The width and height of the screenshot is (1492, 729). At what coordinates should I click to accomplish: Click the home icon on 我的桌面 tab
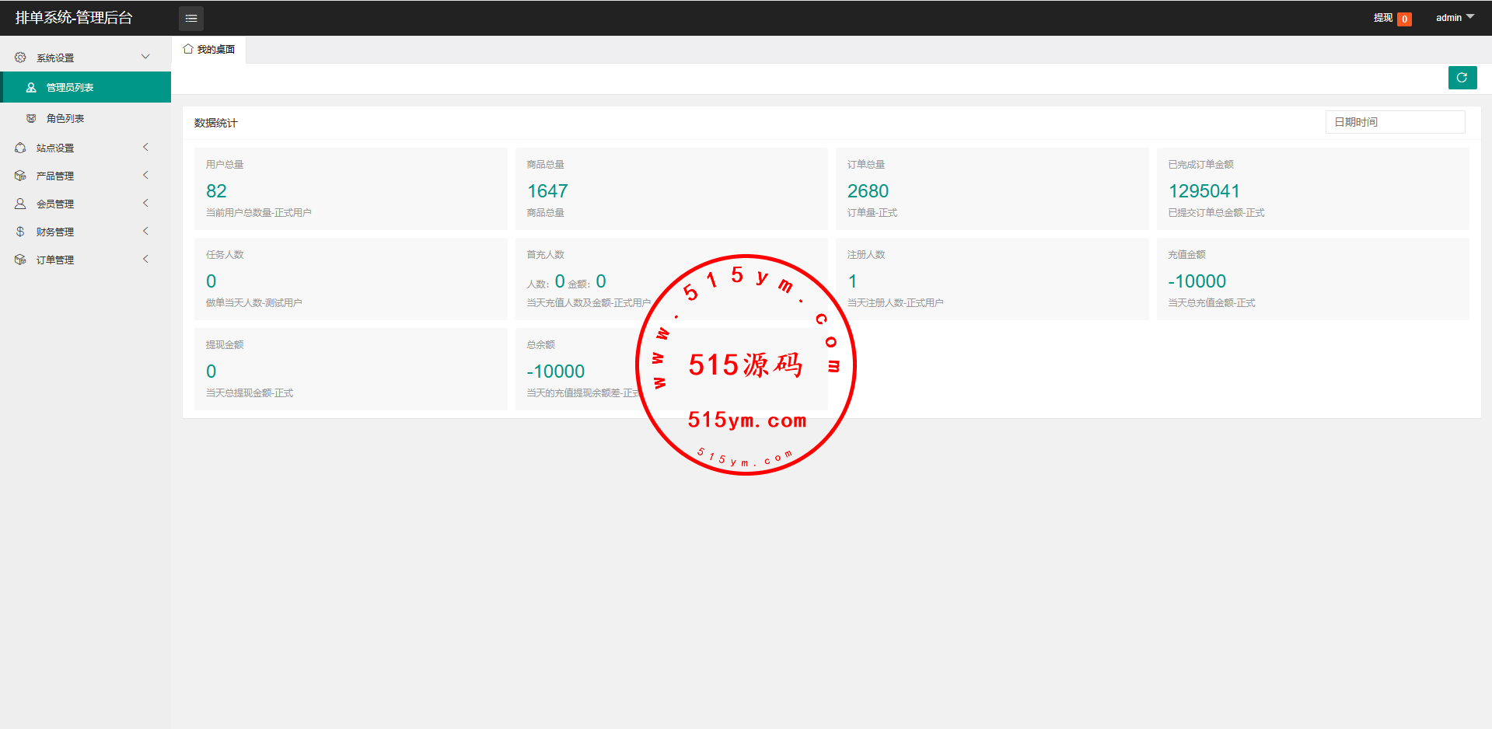(188, 49)
